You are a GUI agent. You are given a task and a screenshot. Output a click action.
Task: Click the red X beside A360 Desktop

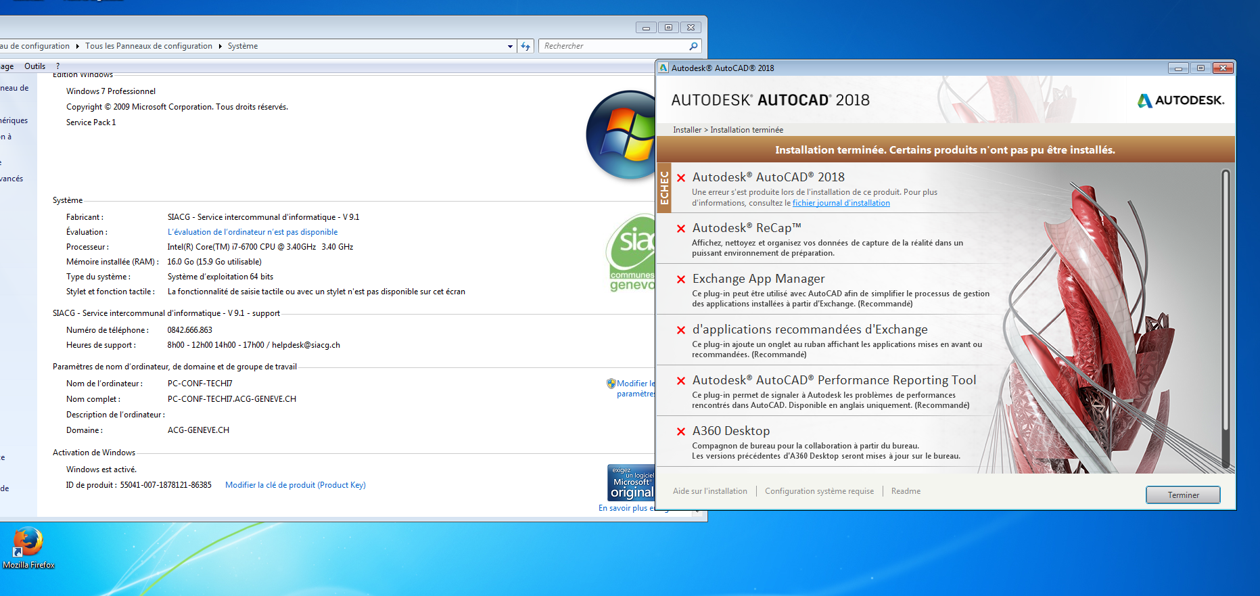[681, 432]
